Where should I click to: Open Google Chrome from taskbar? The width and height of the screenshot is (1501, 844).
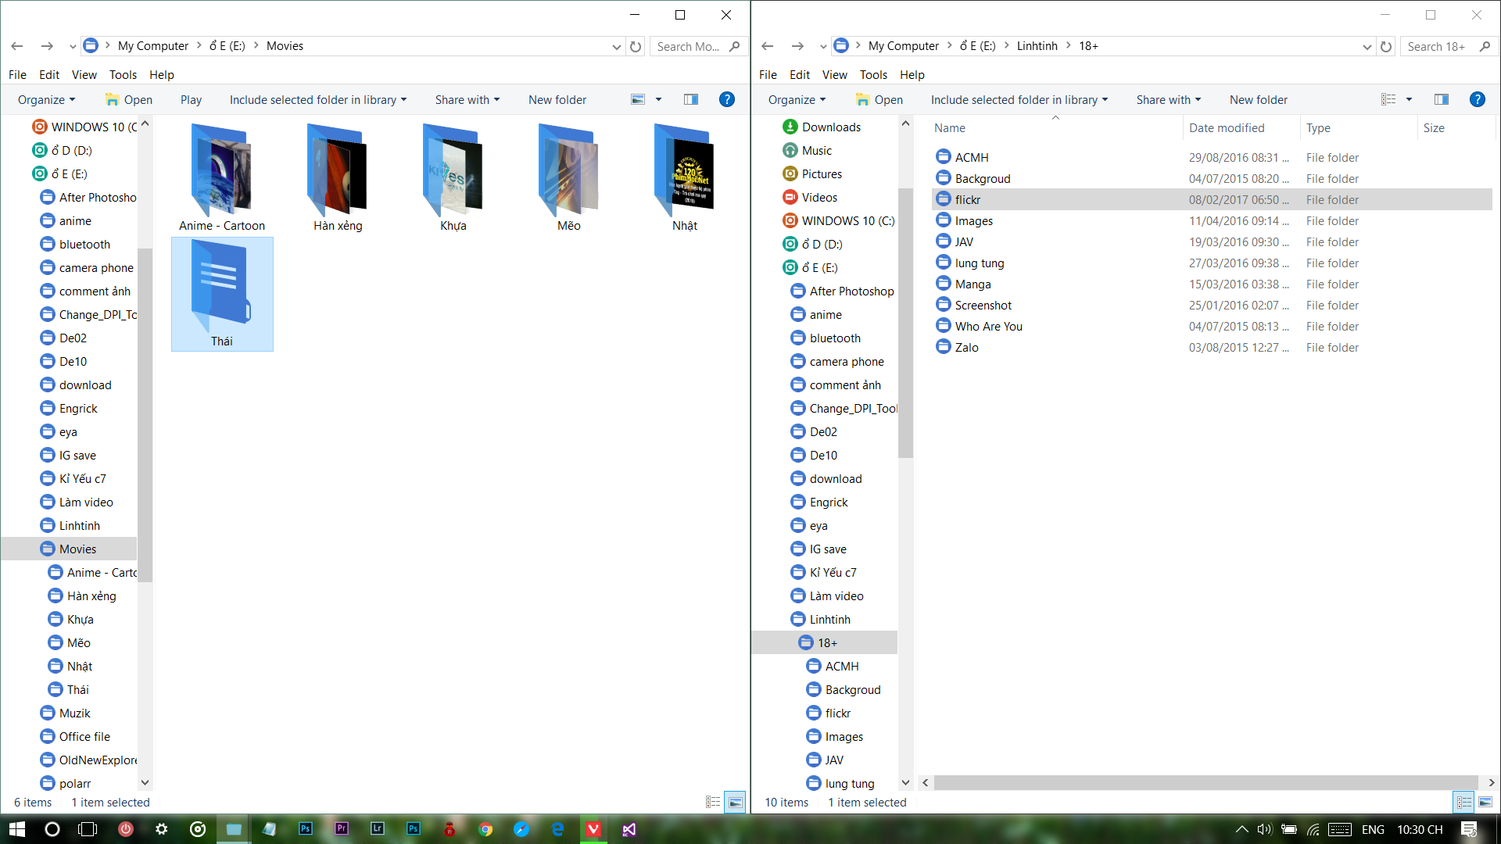(485, 829)
